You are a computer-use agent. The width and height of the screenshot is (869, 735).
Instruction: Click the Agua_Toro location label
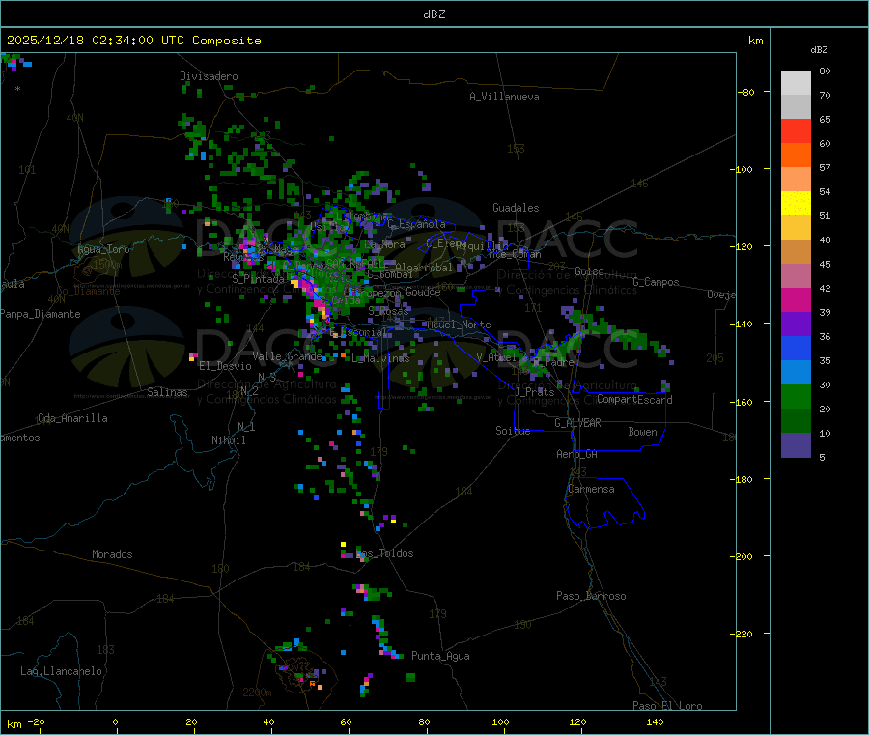(x=103, y=249)
